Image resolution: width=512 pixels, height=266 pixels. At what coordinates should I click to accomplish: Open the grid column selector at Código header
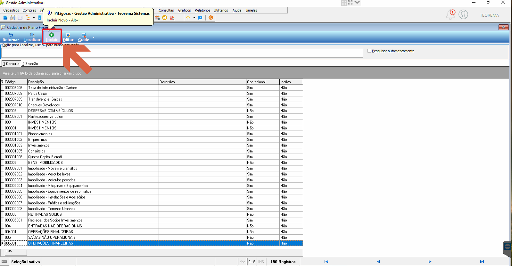(2, 82)
